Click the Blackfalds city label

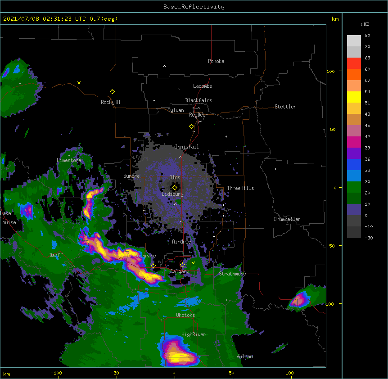coord(199,100)
